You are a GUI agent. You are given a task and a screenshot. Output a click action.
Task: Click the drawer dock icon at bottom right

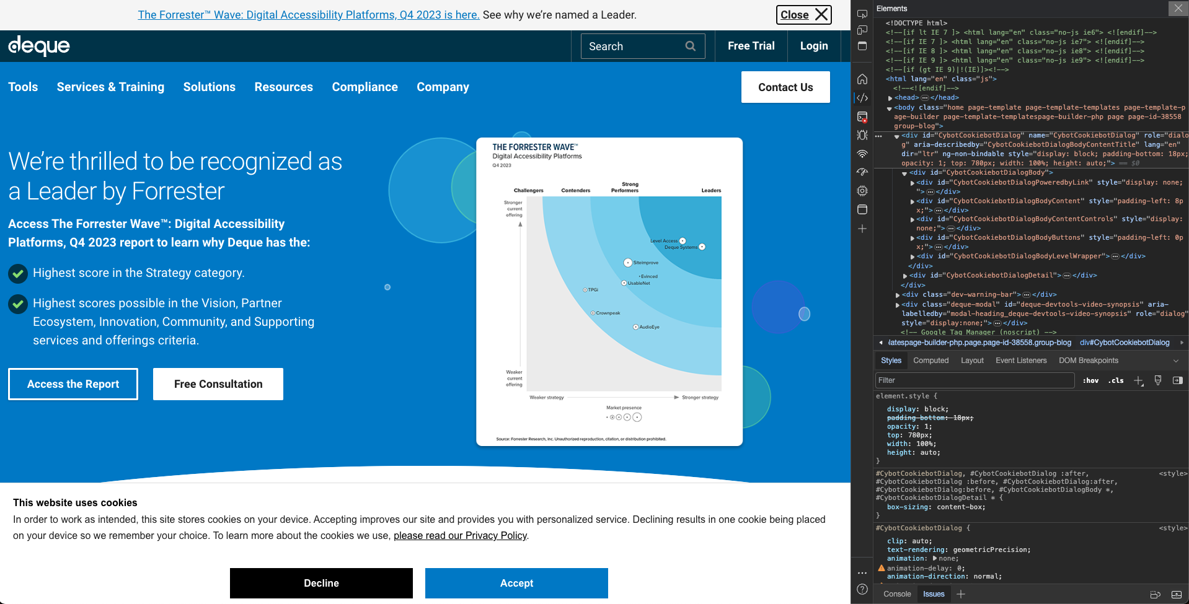click(x=1155, y=594)
